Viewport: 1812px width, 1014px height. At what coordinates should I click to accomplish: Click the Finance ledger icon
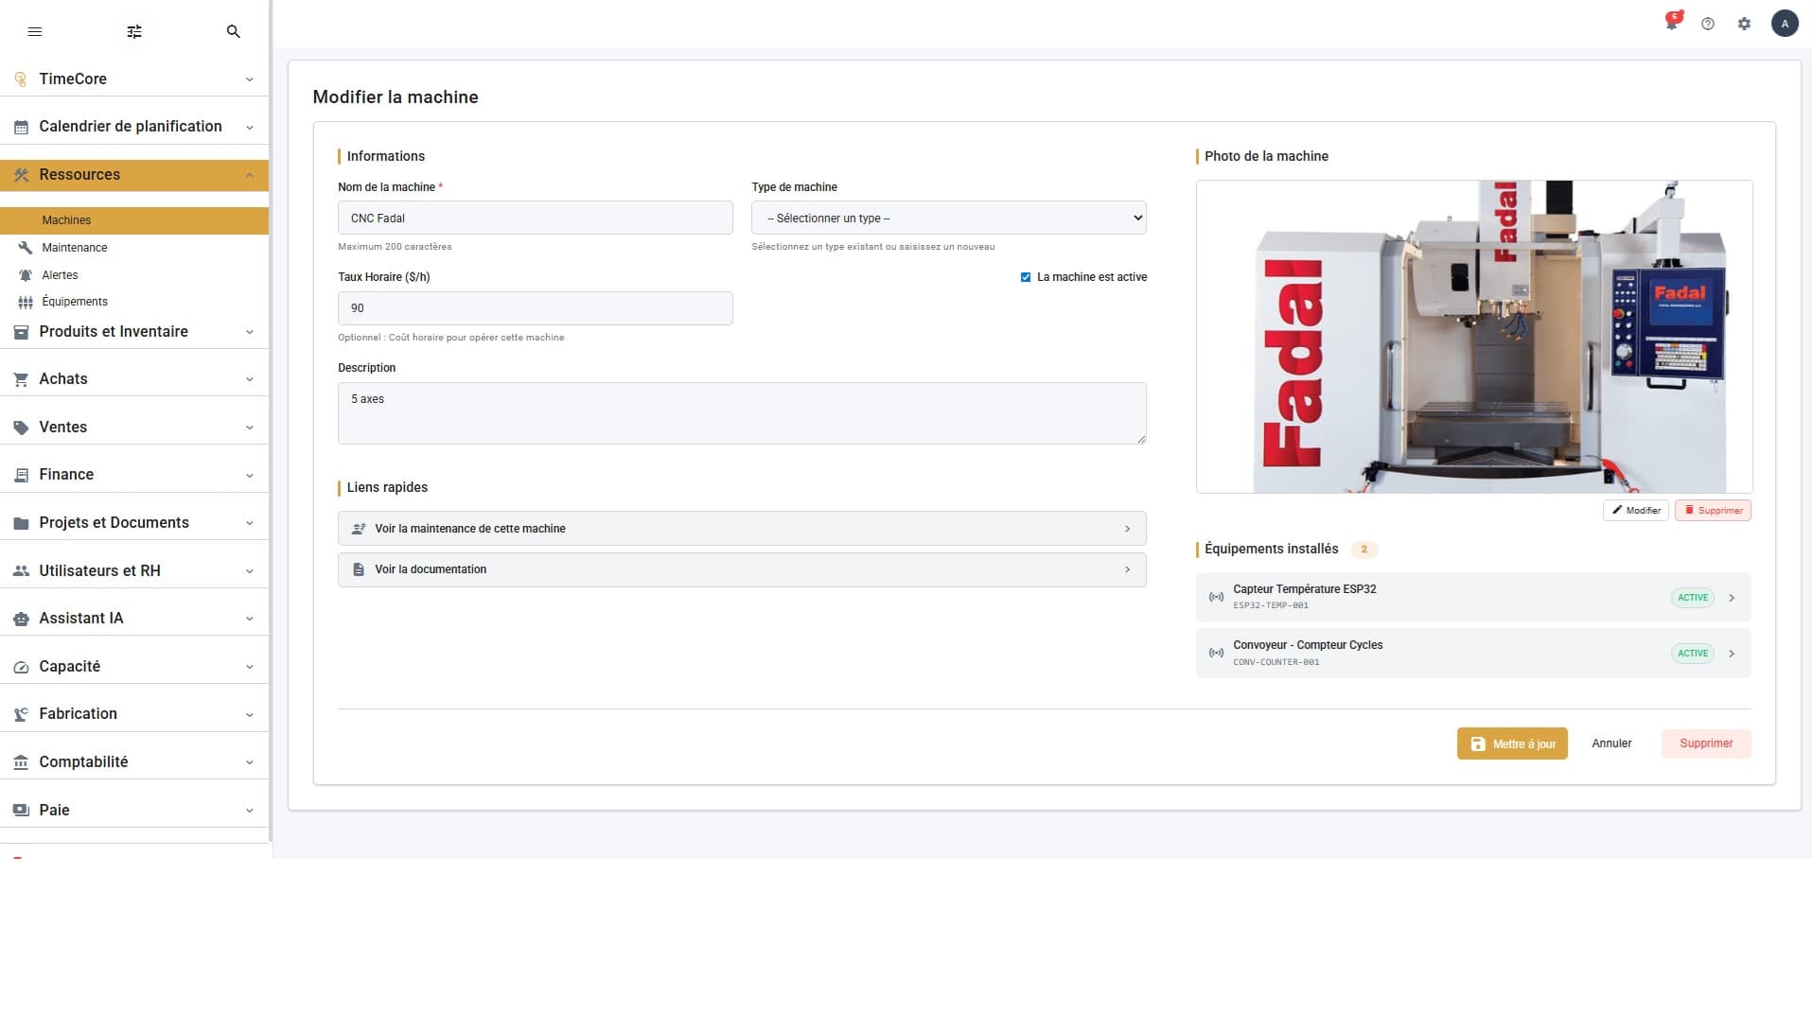coord(21,475)
